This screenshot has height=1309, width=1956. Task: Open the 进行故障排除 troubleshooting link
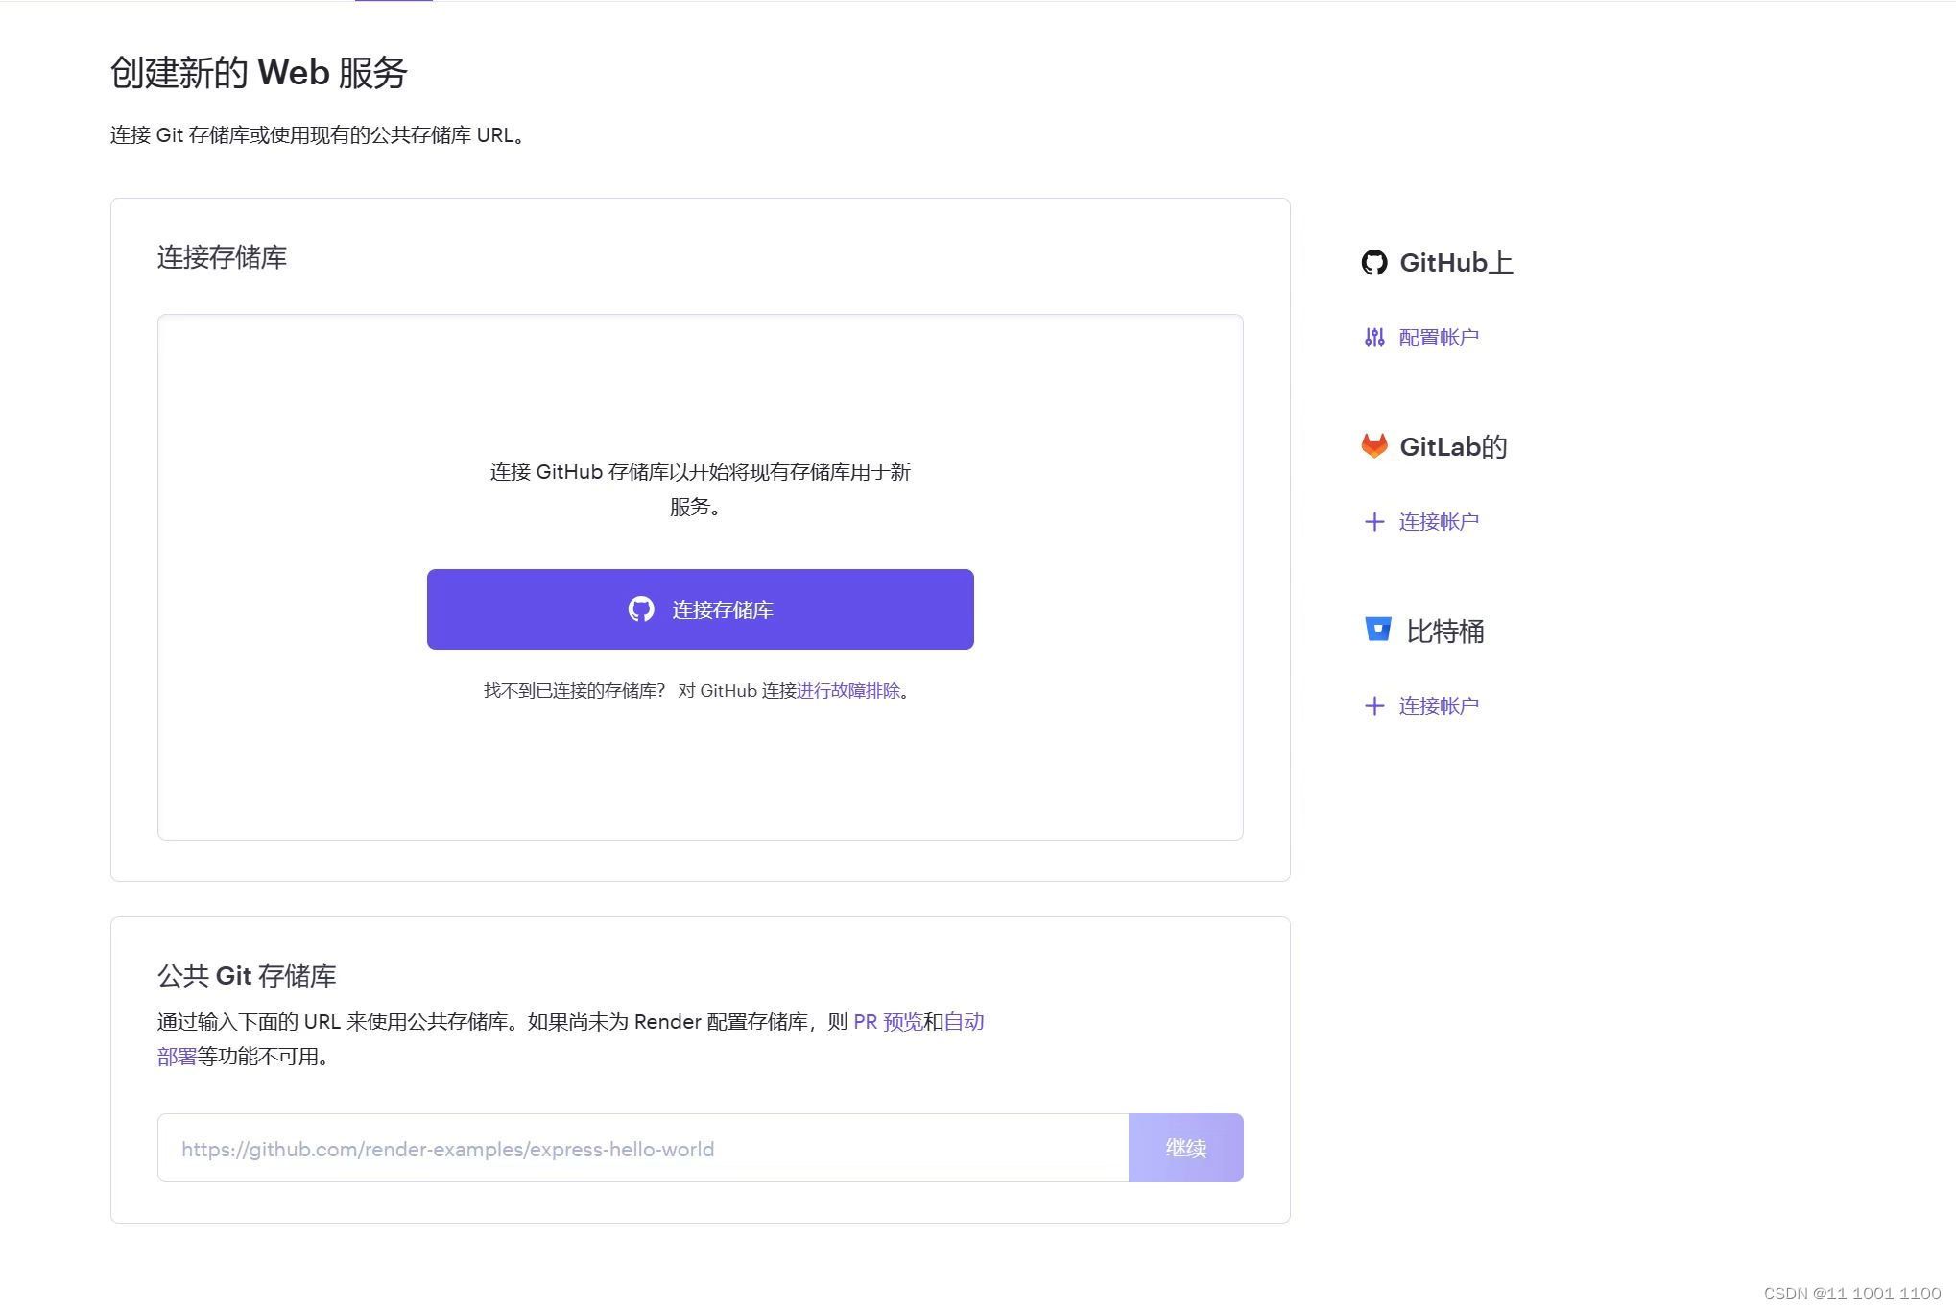[x=848, y=690]
